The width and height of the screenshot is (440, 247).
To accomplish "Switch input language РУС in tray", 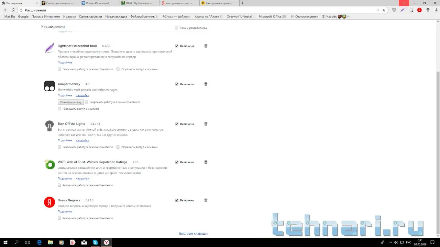I will coord(409,243).
